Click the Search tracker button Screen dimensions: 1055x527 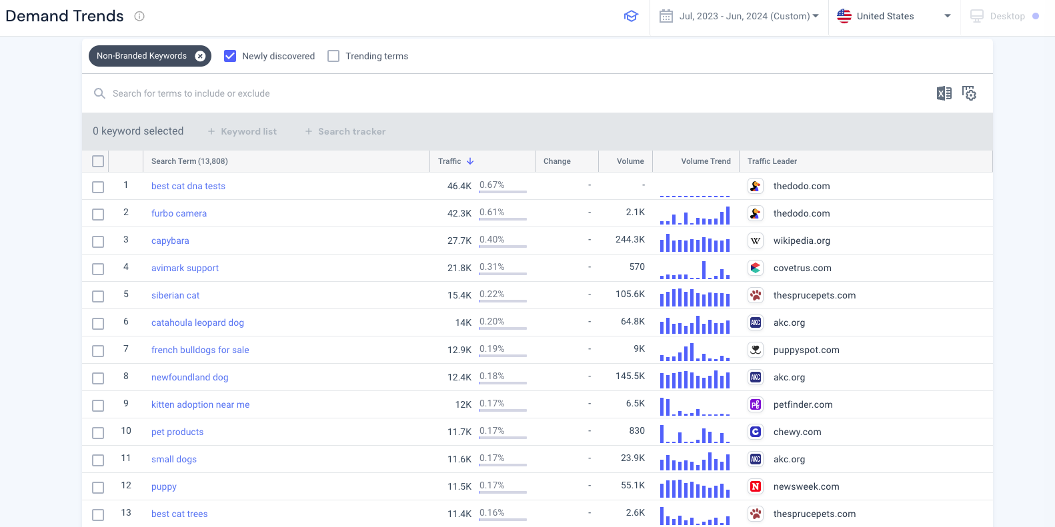345,131
